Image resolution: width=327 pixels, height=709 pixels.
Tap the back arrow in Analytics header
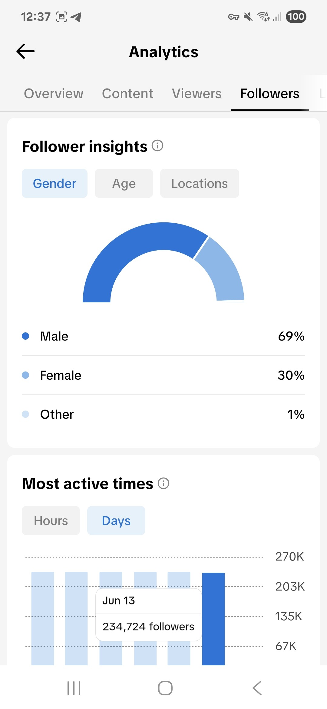[25, 51]
